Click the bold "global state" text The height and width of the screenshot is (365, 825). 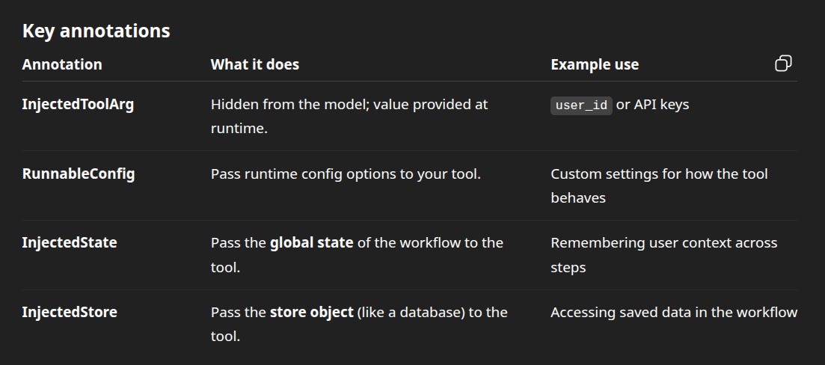311,243
